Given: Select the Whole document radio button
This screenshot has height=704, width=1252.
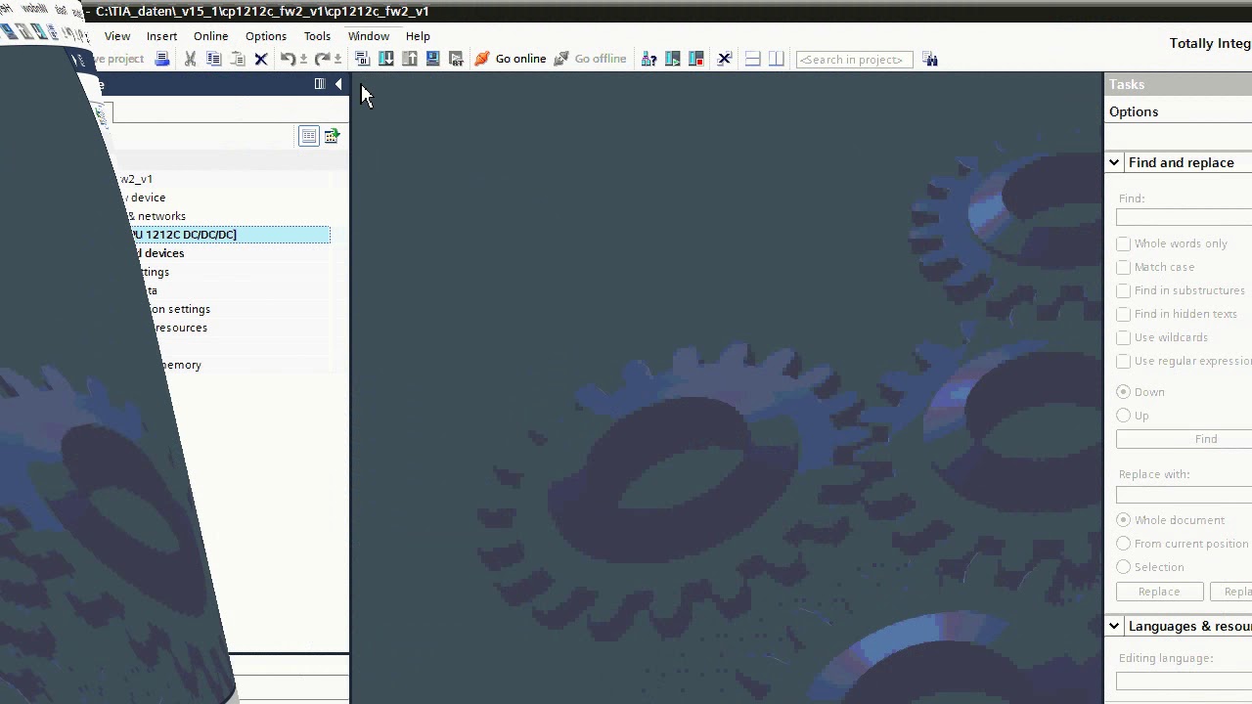Looking at the screenshot, I should (x=1123, y=520).
